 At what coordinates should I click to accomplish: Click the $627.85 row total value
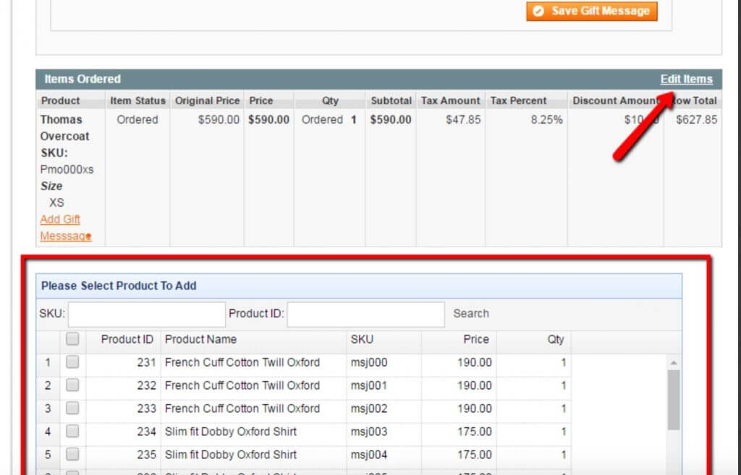[697, 120]
